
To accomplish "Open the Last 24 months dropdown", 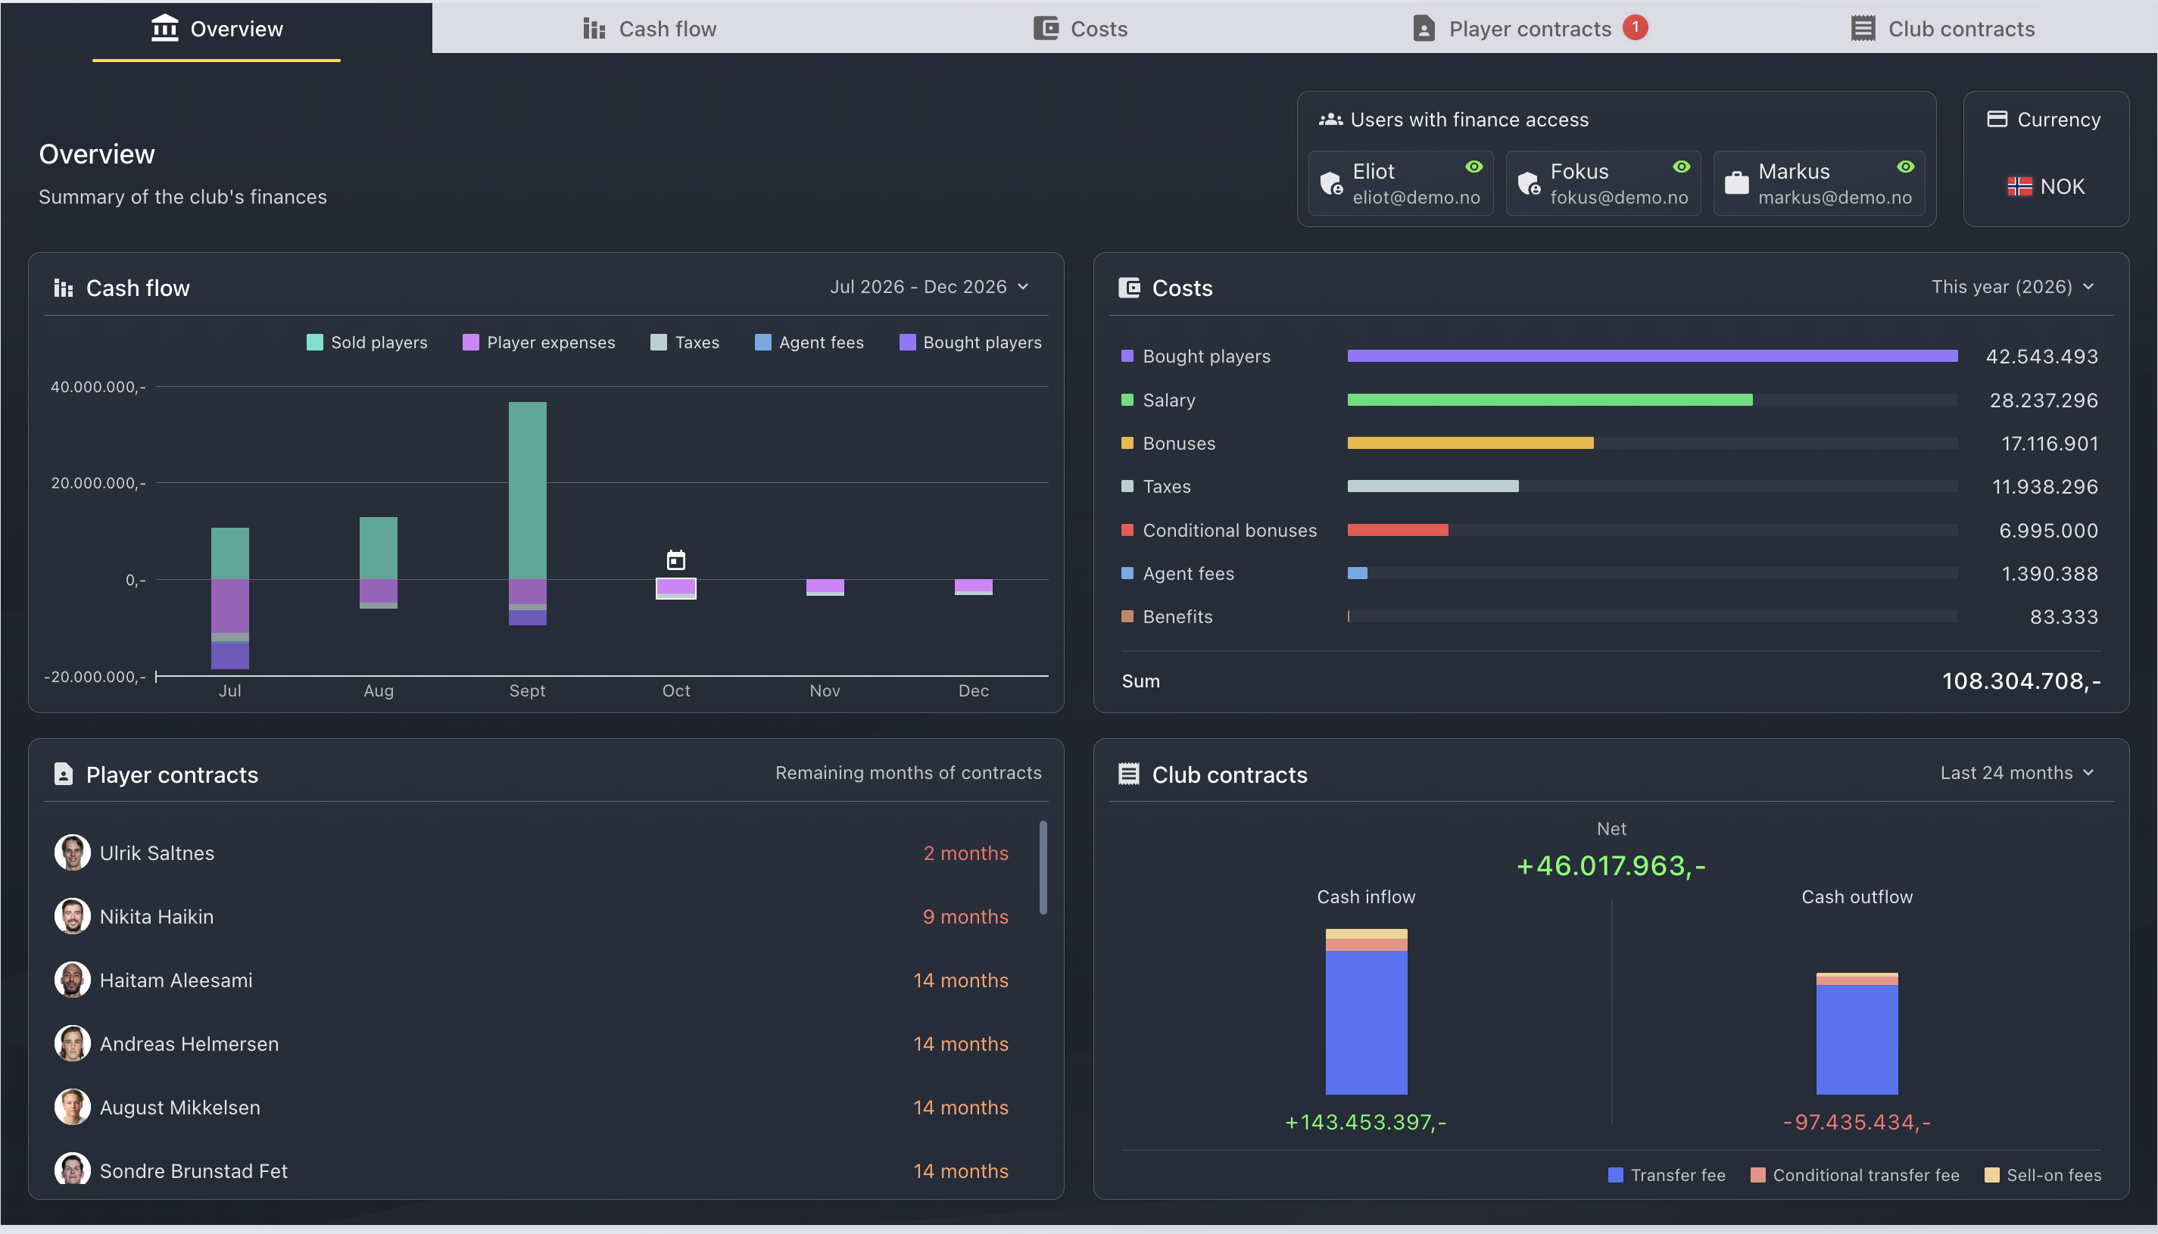I will (2017, 773).
